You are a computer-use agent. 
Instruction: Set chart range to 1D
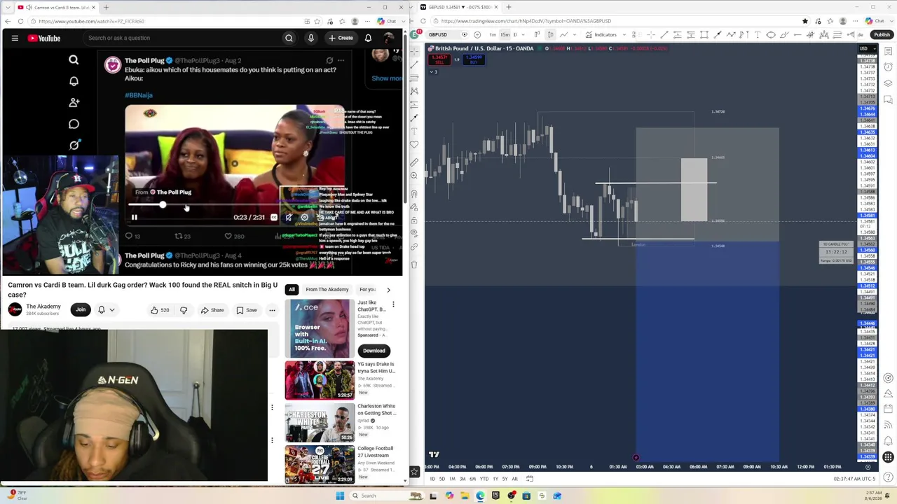click(432, 479)
